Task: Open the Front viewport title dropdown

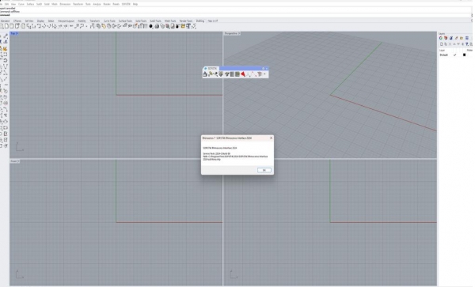Action: click(15, 161)
